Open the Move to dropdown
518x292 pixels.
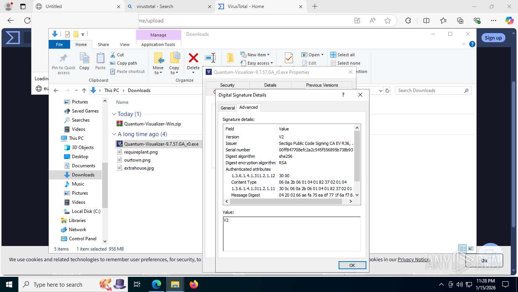pos(158,70)
